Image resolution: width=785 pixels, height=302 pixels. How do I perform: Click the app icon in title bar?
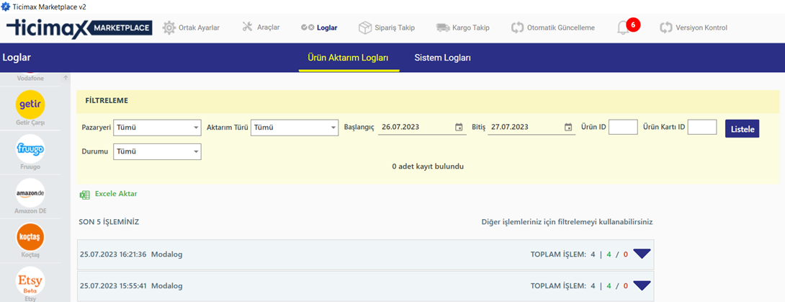pyautogui.click(x=6, y=6)
